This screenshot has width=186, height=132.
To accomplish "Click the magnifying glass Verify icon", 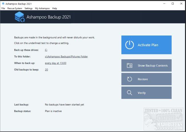I will [x=129, y=93].
